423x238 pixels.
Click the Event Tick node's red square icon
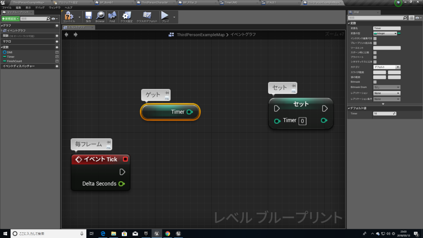(125, 159)
